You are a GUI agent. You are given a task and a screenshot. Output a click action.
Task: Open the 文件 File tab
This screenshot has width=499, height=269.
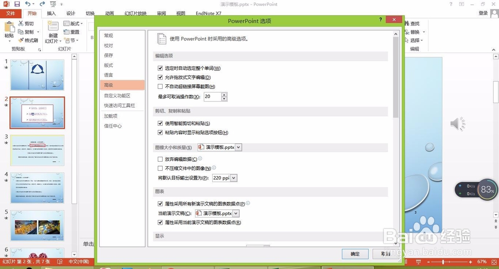coord(10,13)
